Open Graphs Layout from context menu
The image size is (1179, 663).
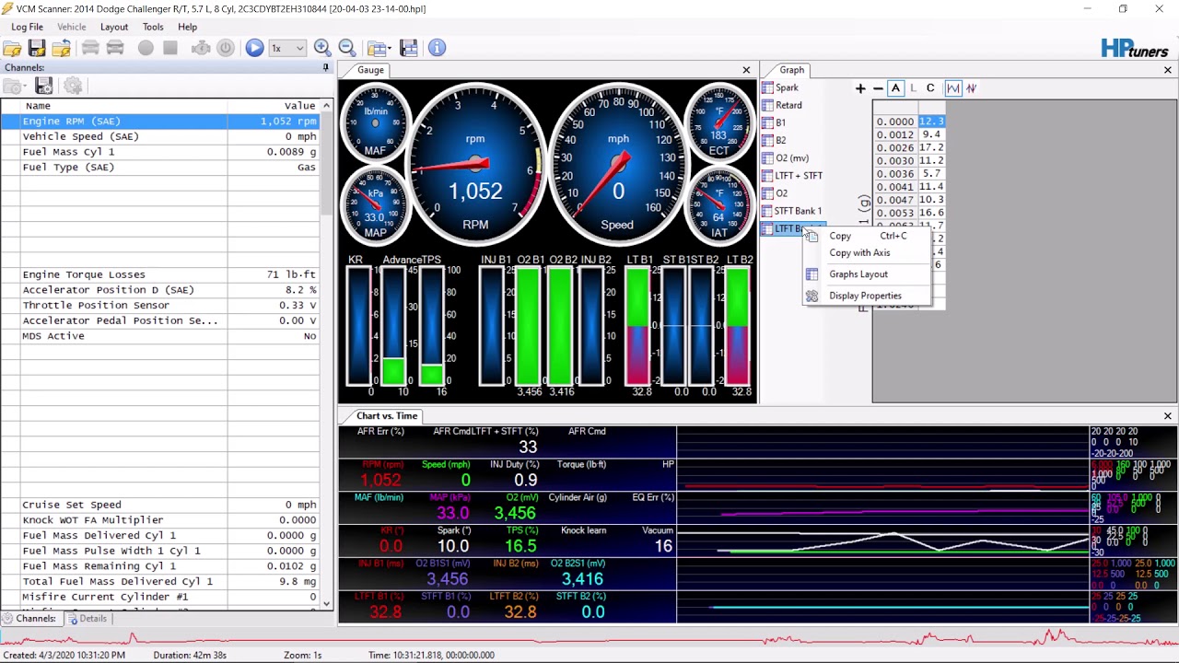point(868,274)
